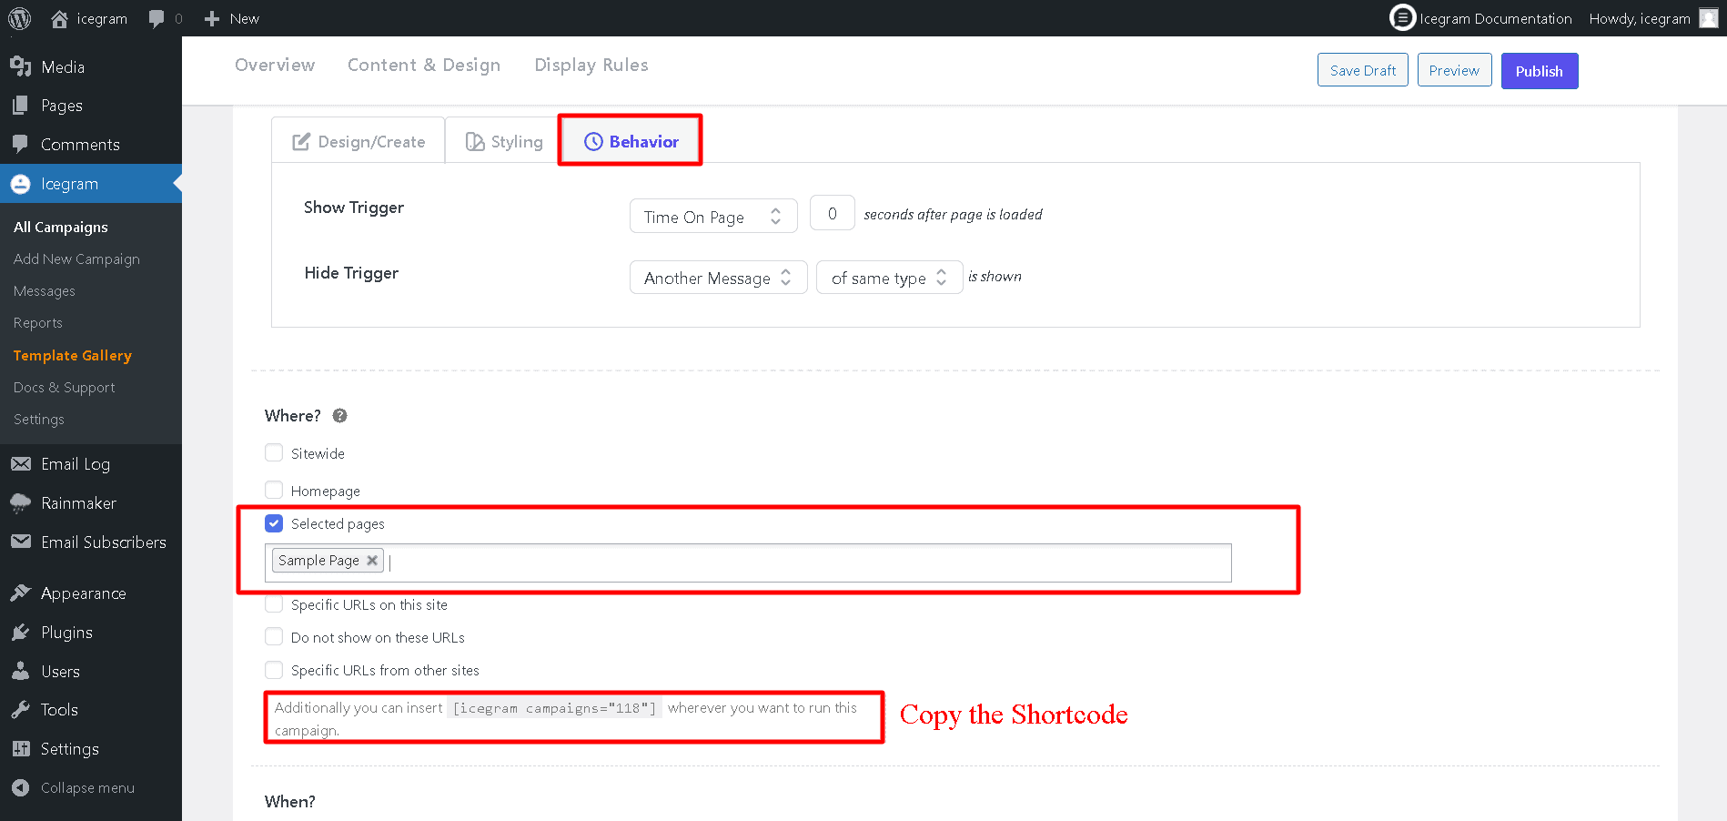Click Appearance paintbrush icon
The image size is (1727, 821).
(x=20, y=593)
